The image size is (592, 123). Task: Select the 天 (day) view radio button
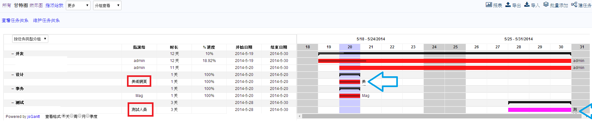pyautogui.click(x=64, y=116)
